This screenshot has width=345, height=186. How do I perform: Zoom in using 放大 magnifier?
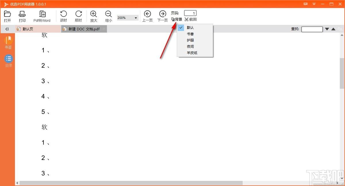[x=94, y=16]
